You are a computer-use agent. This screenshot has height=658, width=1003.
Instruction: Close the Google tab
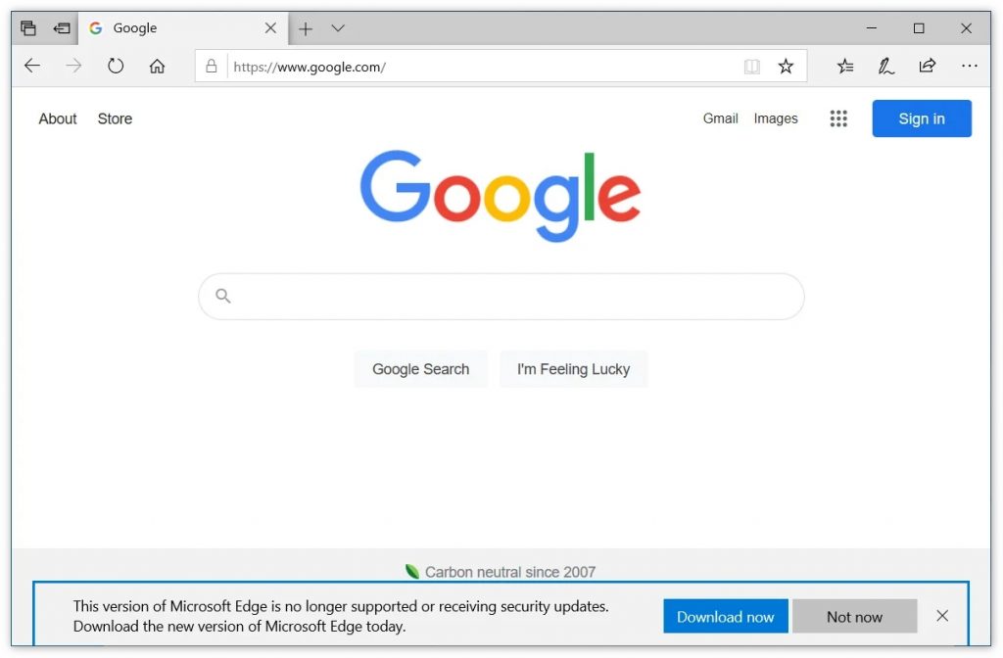tap(270, 28)
